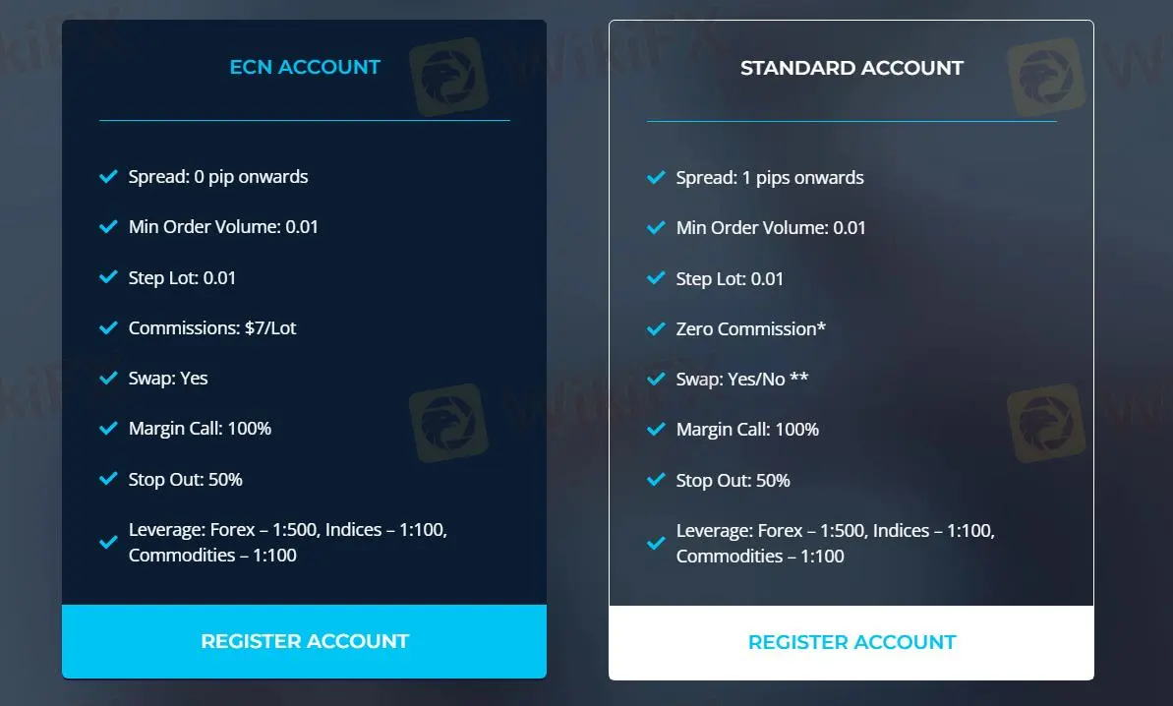Select the STANDARD ACCOUNT heading

coord(851,68)
